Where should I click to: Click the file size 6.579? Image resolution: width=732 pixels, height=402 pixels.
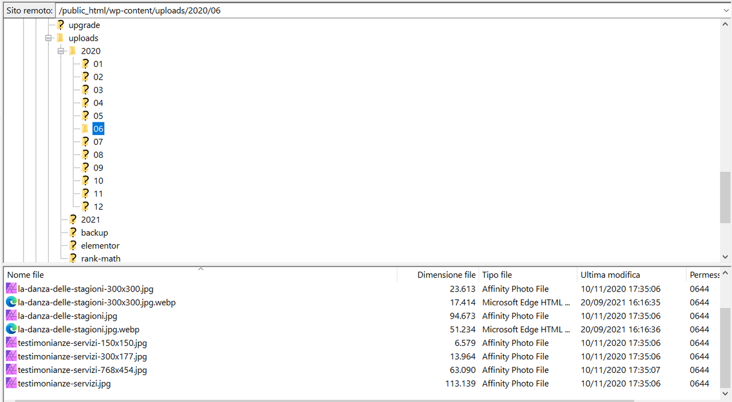click(465, 343)
